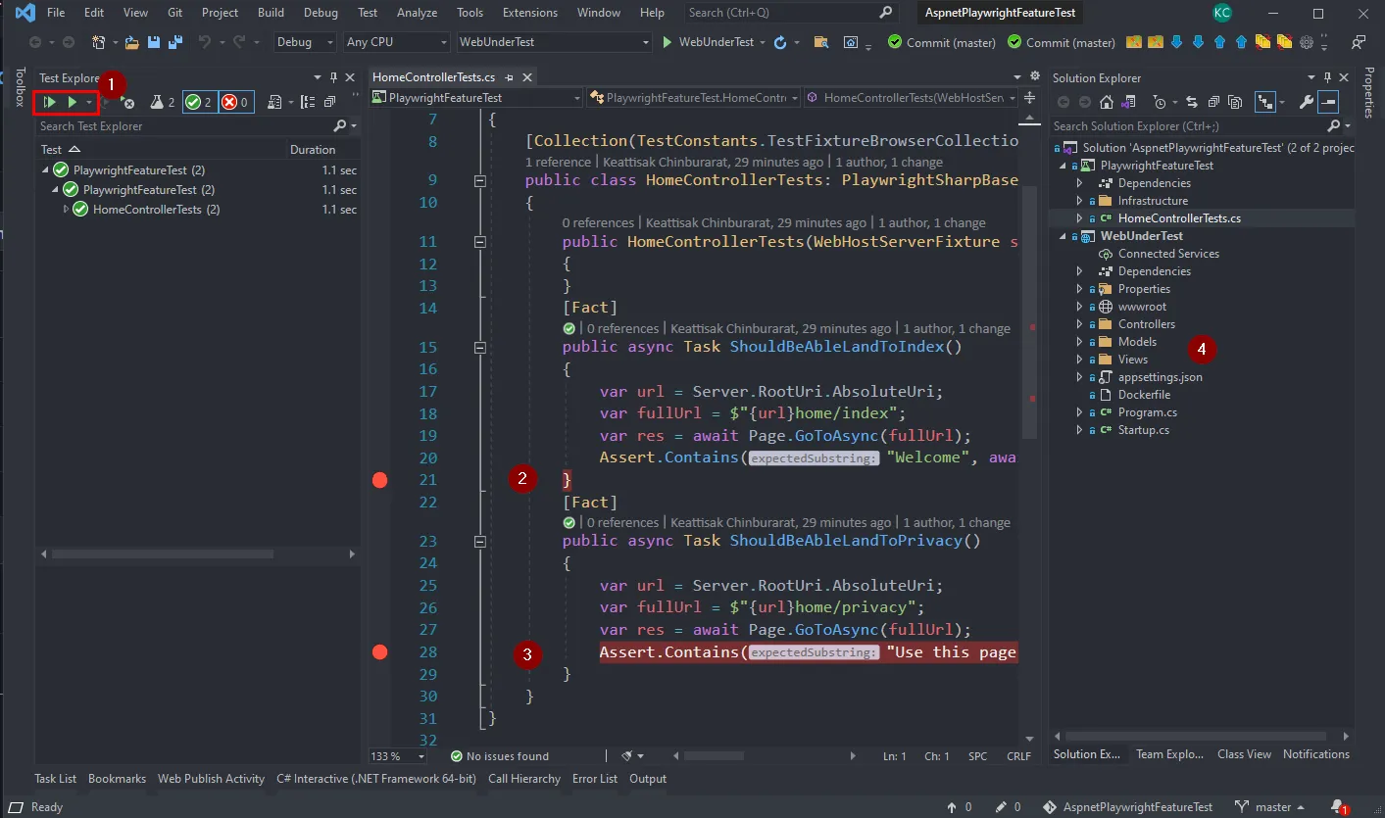Switch to the Error List tab
Viewport: 1385px width, 818px height.
pyautogui.click(x=594, y=779)
